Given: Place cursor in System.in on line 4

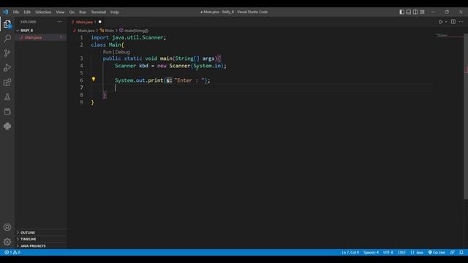Looking at the screenshot, I should pyautogui.click(x=207, y=66).
